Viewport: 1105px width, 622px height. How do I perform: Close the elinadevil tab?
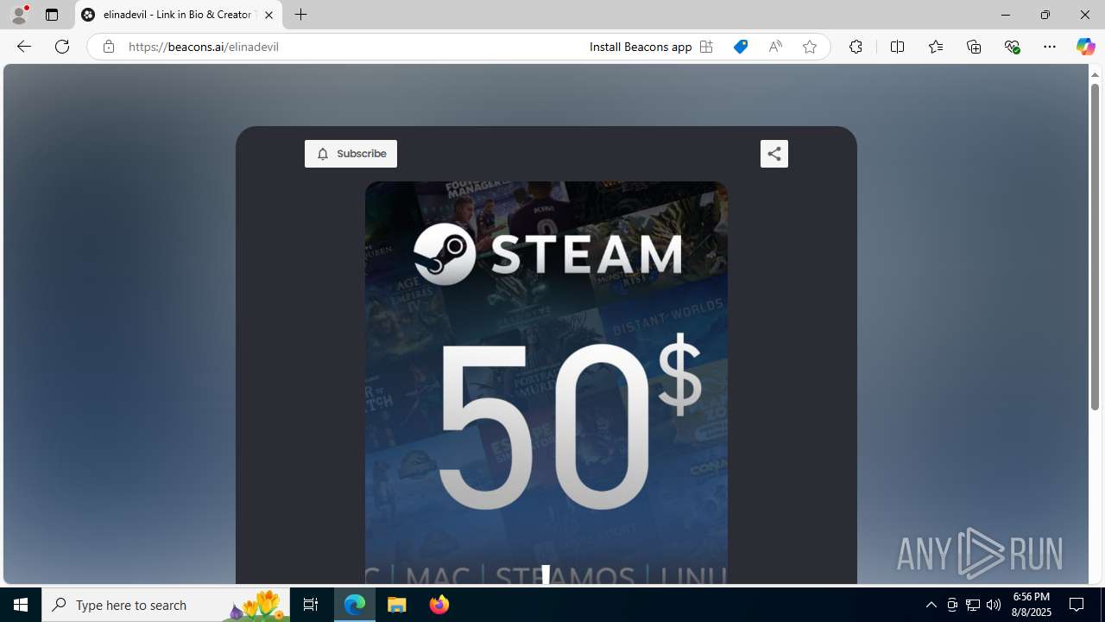click(x=268, y=15)
